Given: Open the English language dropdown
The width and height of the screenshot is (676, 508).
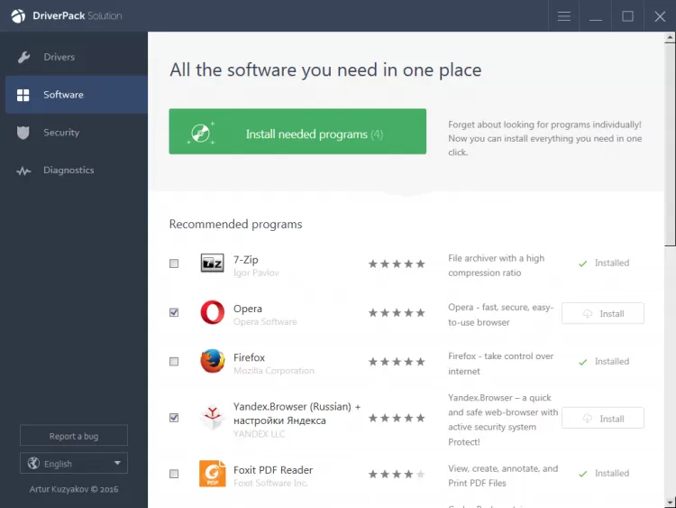Looking at the screenshot, I should [74, 464].
